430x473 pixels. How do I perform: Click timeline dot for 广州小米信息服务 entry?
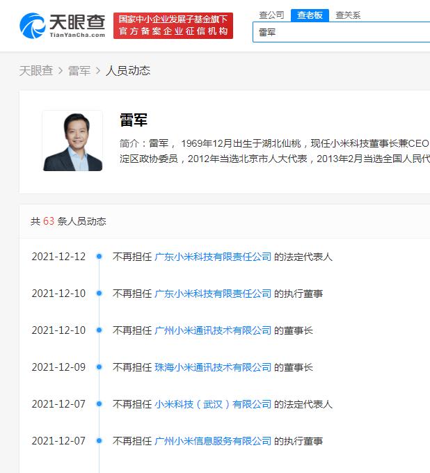pos(99,441)
